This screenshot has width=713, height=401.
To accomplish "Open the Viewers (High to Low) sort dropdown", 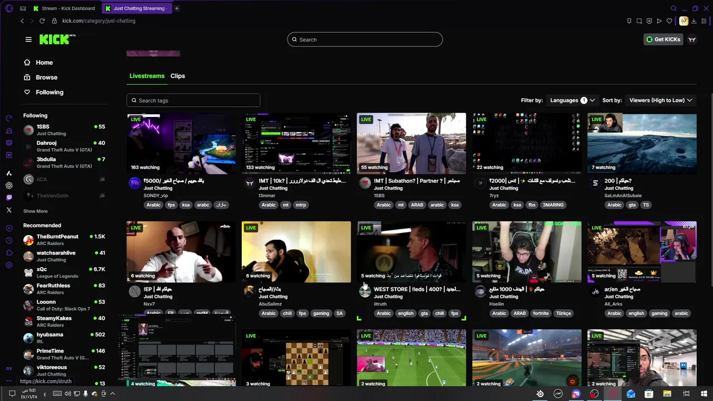I will [x=661, y=100].
